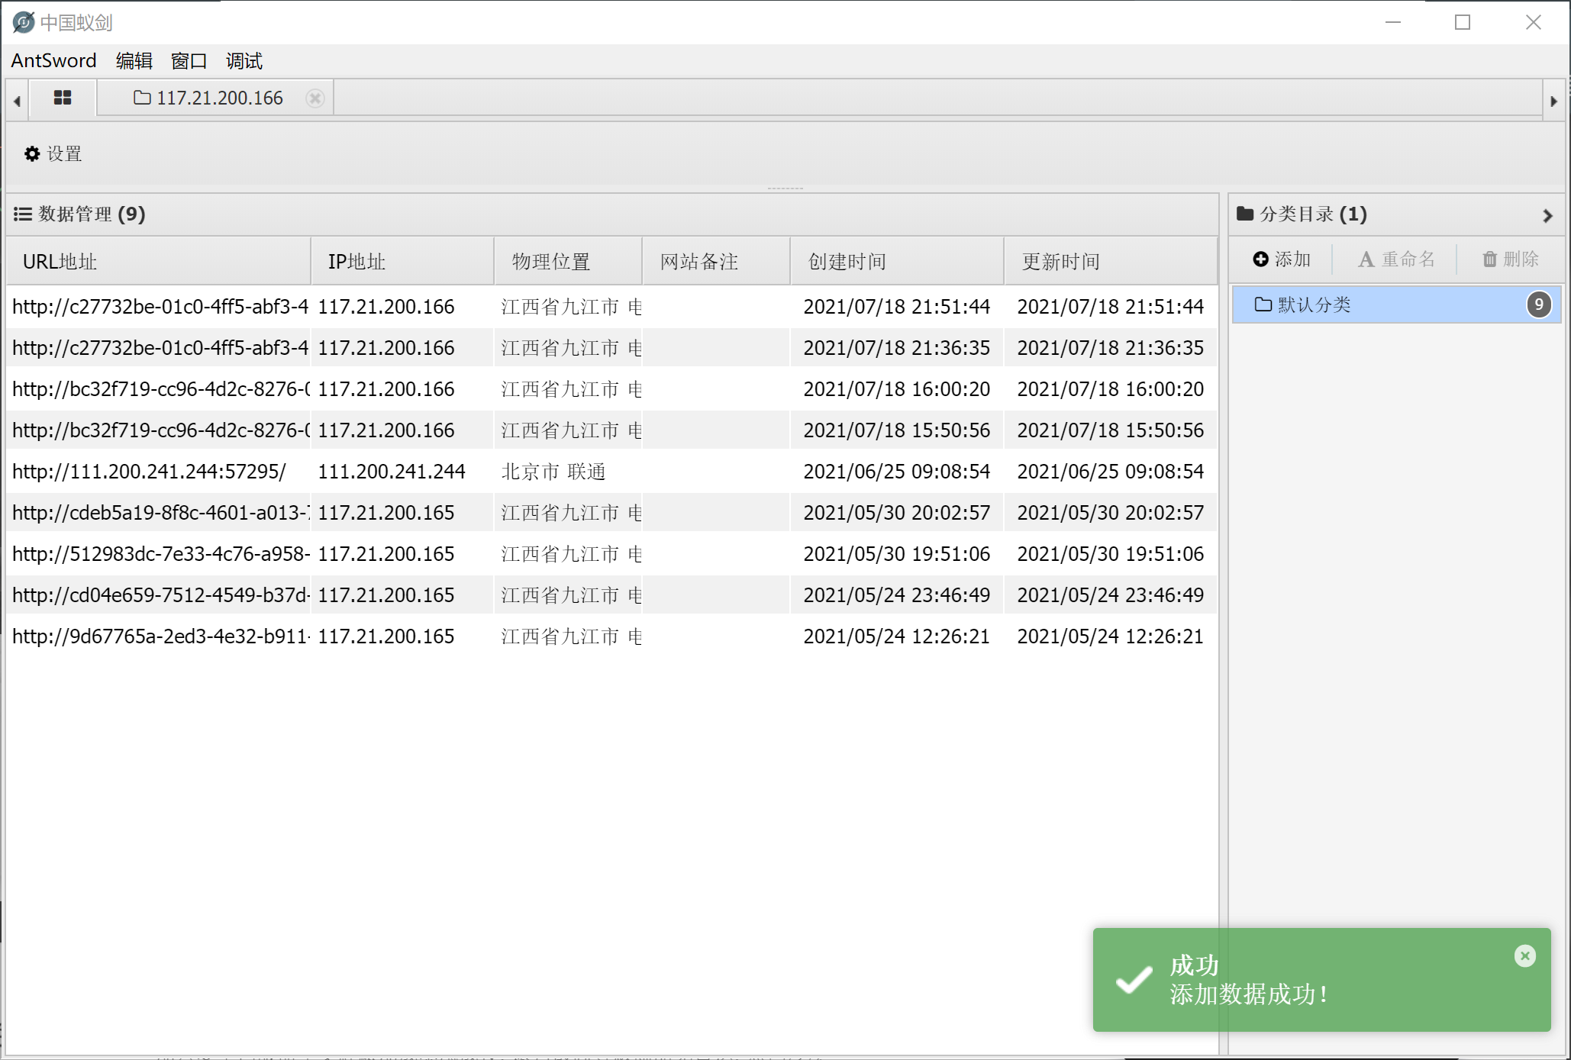Click the count badge 9 on 默认分类
This screenshot has width=1571, height=1060.
click(1538, 304)
